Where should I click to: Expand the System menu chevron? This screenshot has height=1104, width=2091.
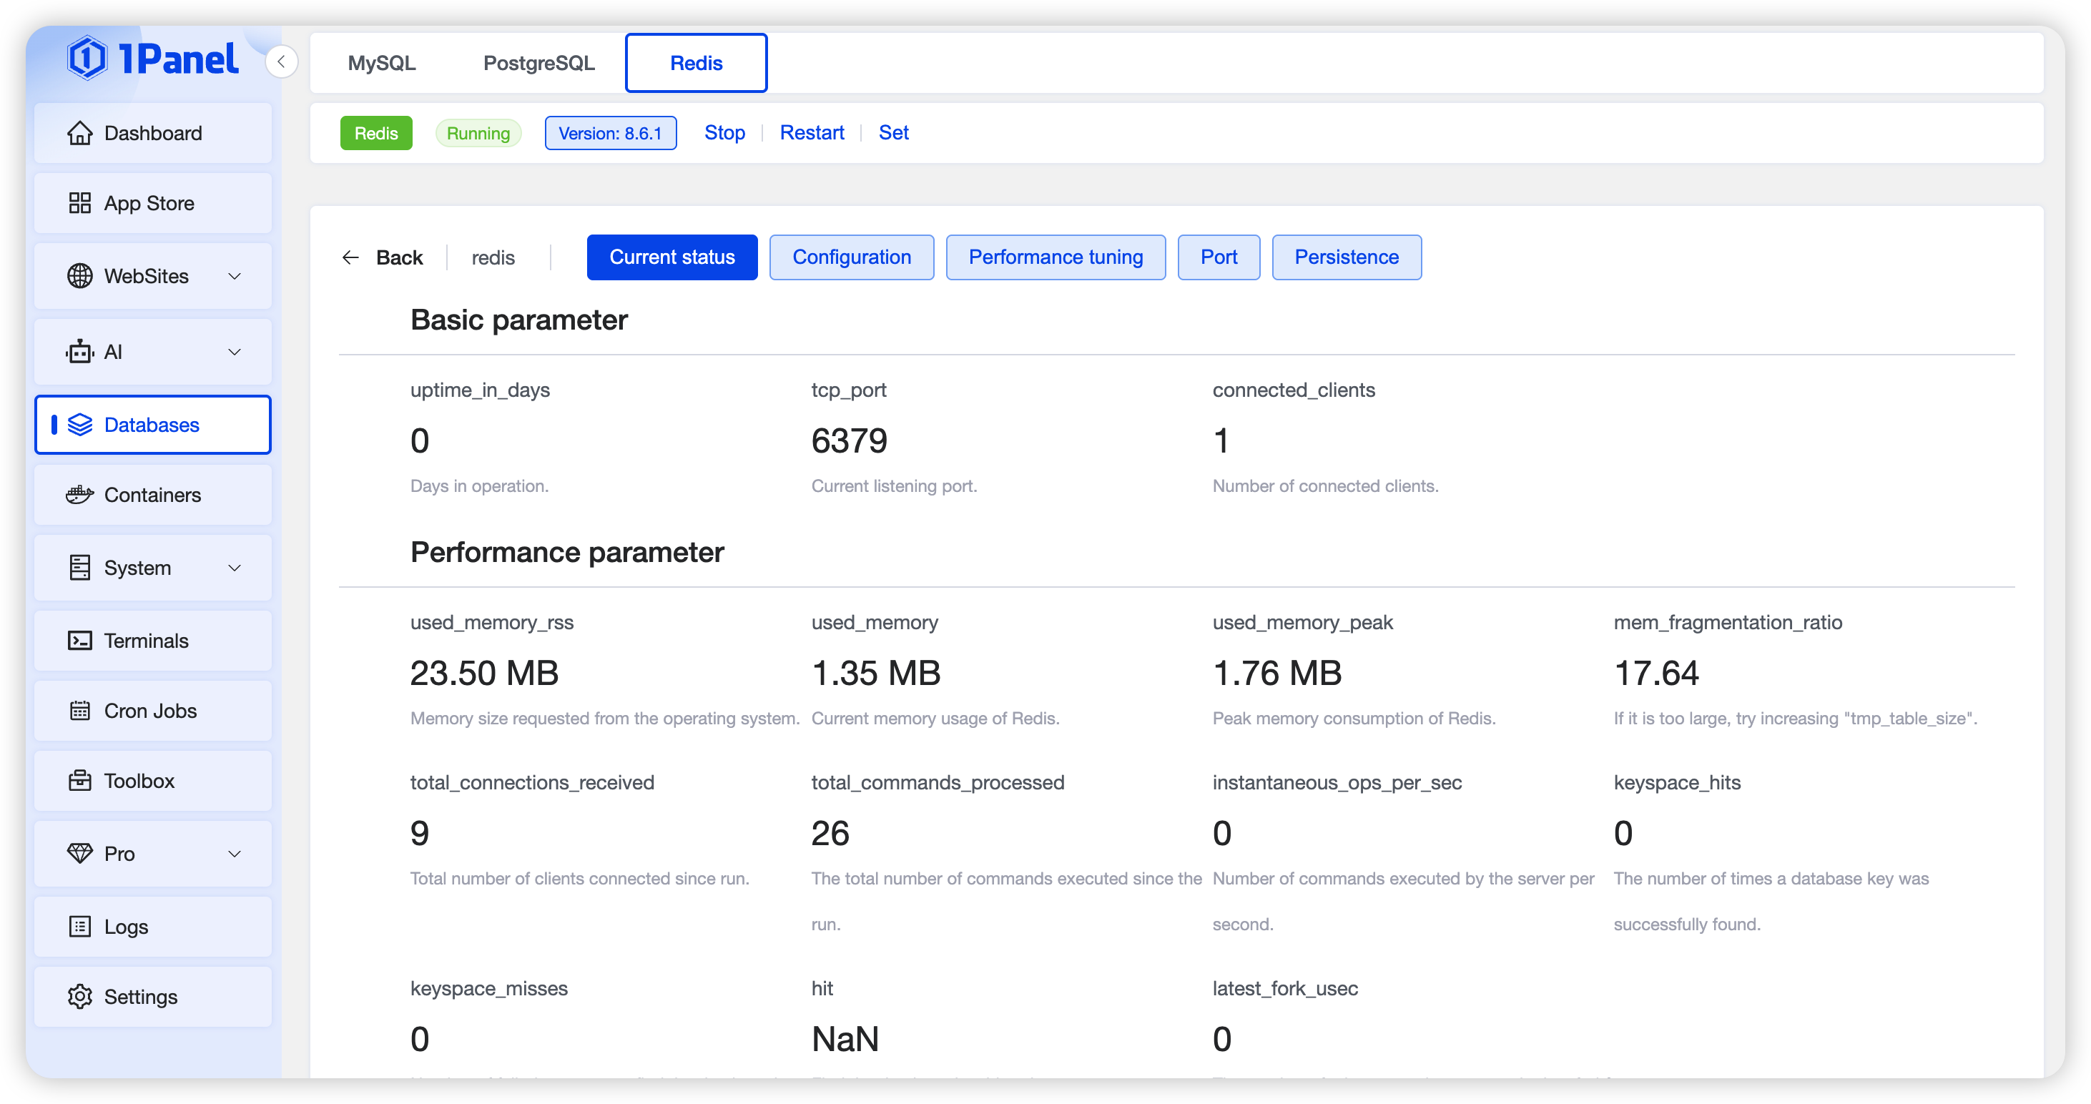235,568
